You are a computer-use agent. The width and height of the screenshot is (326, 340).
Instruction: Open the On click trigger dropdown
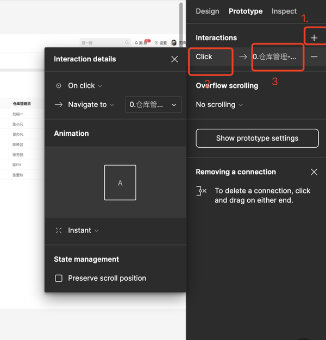(x=85, y=86)
